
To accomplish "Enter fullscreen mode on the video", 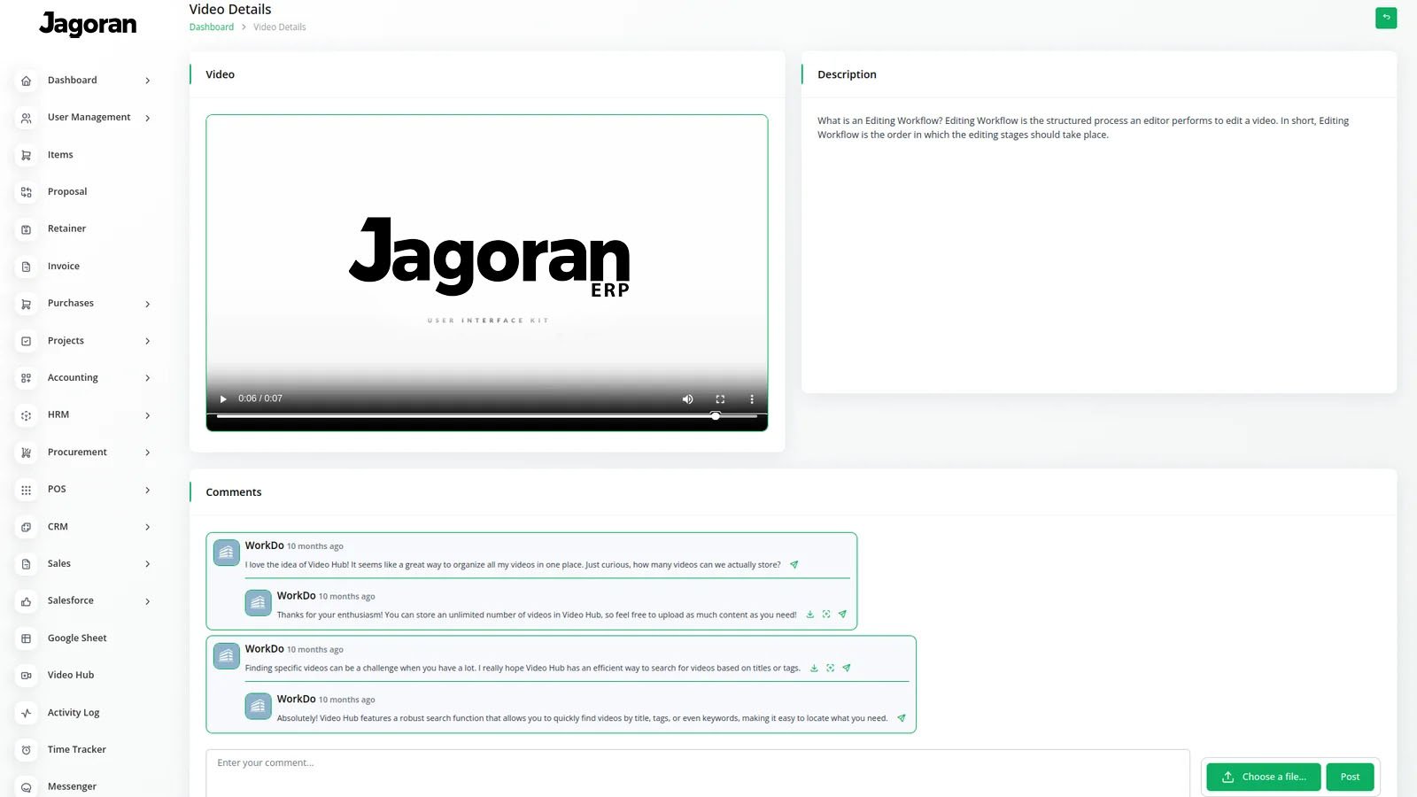I will tap(720, 399).
